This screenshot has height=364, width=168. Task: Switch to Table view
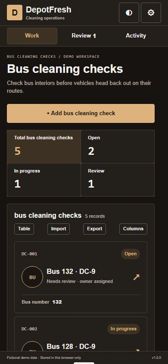point(24,229)
